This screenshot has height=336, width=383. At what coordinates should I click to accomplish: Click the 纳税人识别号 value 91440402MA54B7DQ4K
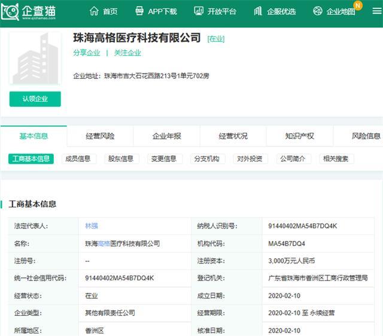pyautogui.click(x=302, y=226)
